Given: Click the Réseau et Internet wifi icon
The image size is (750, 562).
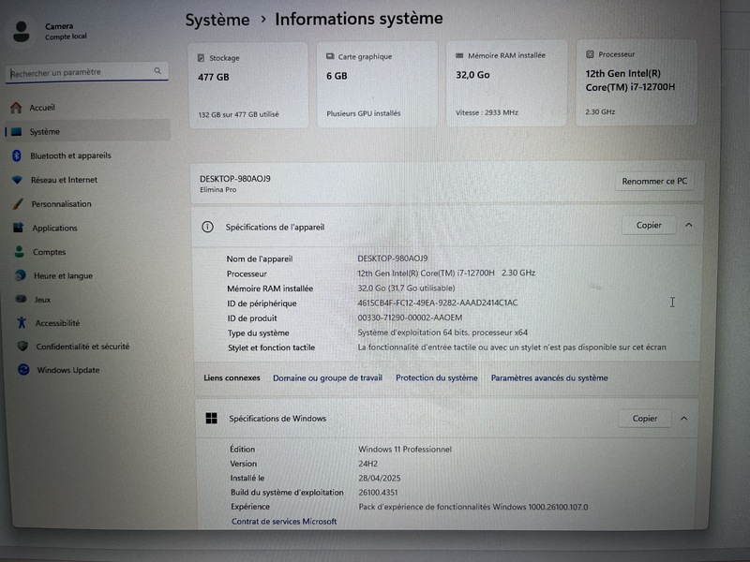Looking at the screenshot, I should pyautogui.click(x=17, y=180).
